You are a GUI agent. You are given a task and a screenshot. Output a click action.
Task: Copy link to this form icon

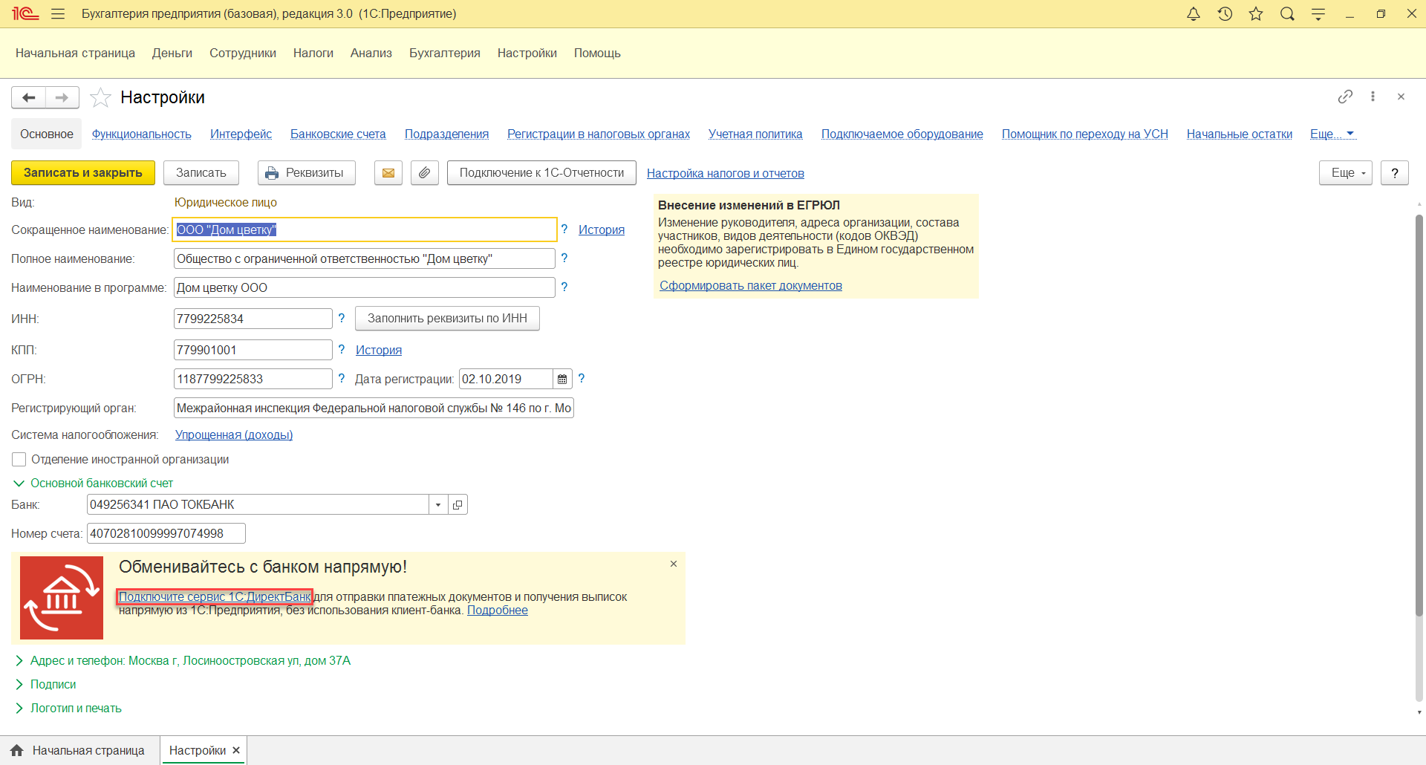pyautogui.click(x=1345, y=97)
